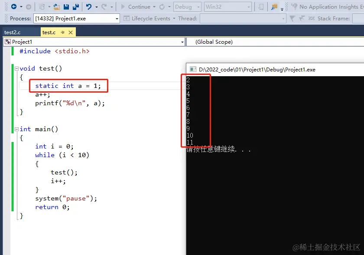Open the Thread combo box
Screen dimensions: 364x255
coord(243,18)
